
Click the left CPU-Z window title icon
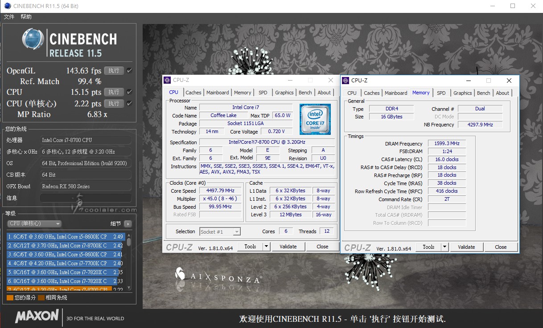167,80
